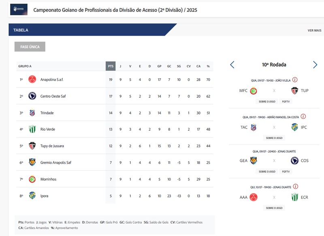Viewport: 324px width, 236px height.
Task: Click SOBRE O JOGO for AAA x ECR
Action: pos(274,208)
